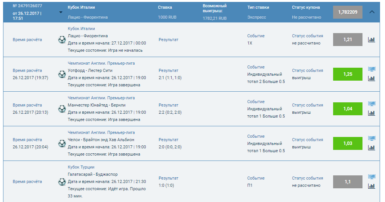Screen dimensions: 385x202
Task: Open monitor icon for Челси - Брайтон match
Action: (x=371, y=138)
